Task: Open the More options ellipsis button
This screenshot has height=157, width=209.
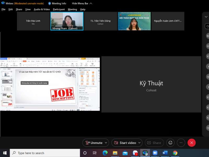Action: tap(181, 143)
